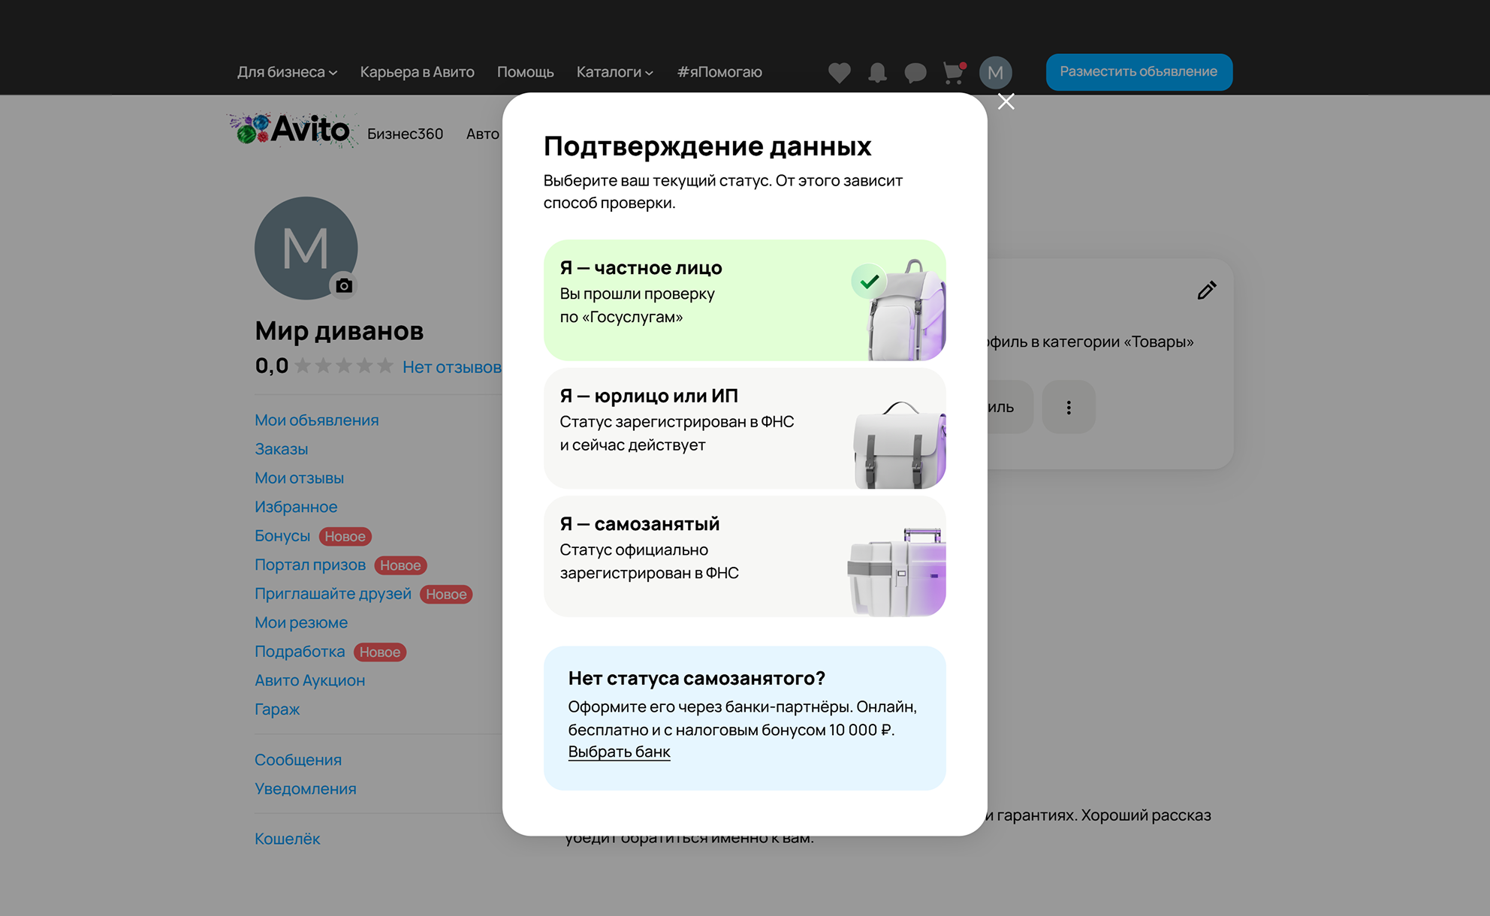Open messages using the chat bubble icon

(x=915, y=72)
